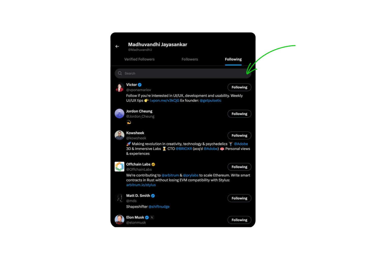Click Offchain Labs logo avatar
The image size is (366, 260).
119,167
